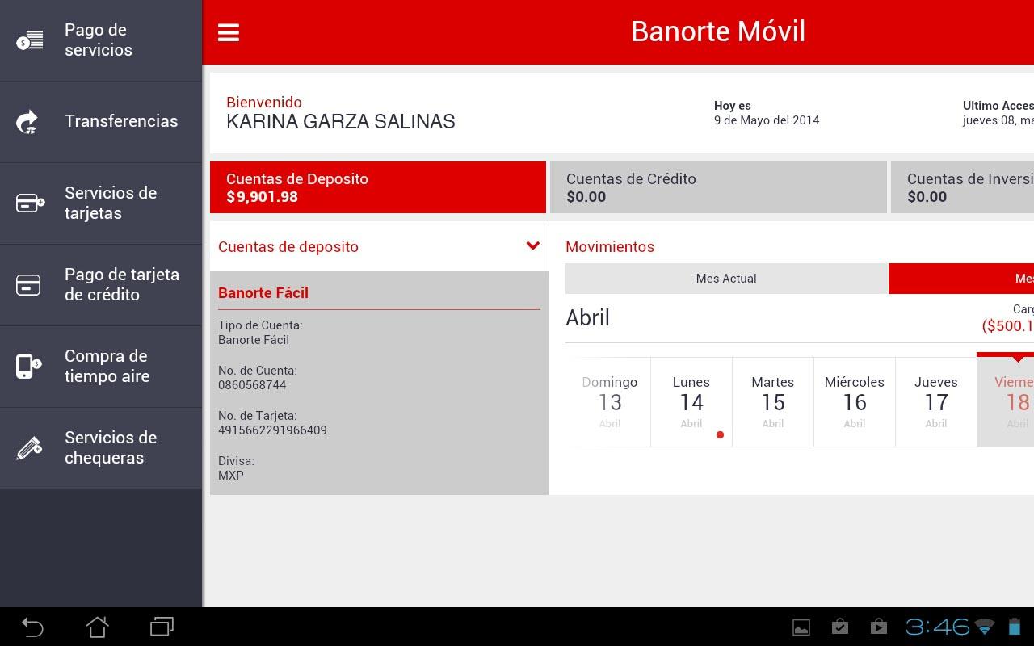Tap the Transferencias arrow icon
The width and height of the screenshot is (1034, 646).
pos(27,122)
